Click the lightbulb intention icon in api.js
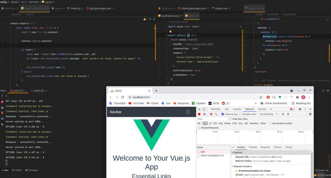This screenshot has width=331, height=178. [x=170, y=31]
